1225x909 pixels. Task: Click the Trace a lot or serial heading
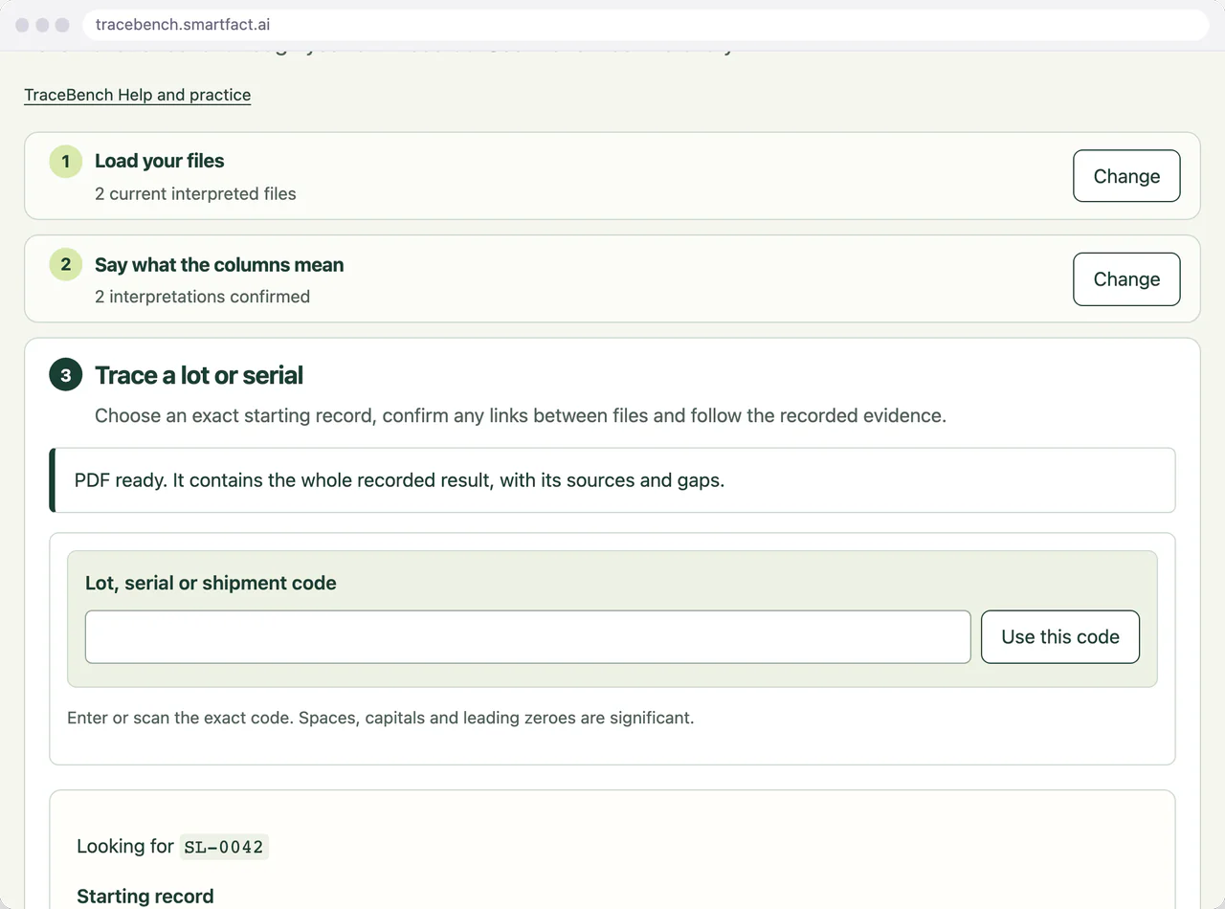tap(199, 375)
